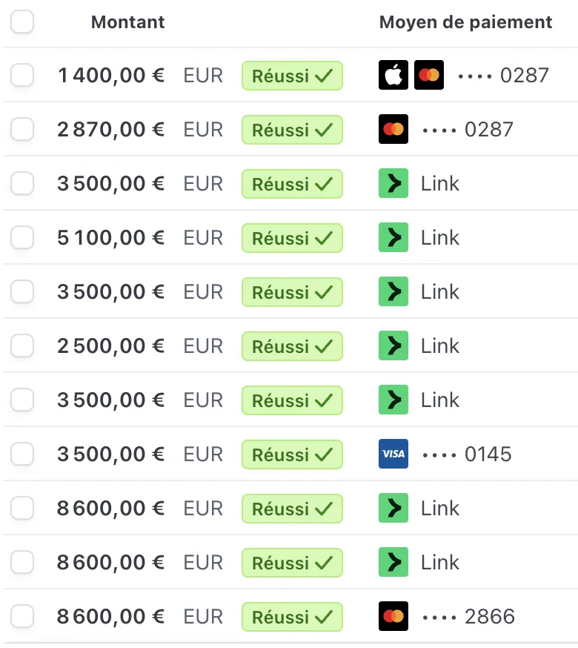This screenshot has height=648, width=578.
Task: Click Mastercard icon beside Apple Pay icon
Action: [429, 75]
